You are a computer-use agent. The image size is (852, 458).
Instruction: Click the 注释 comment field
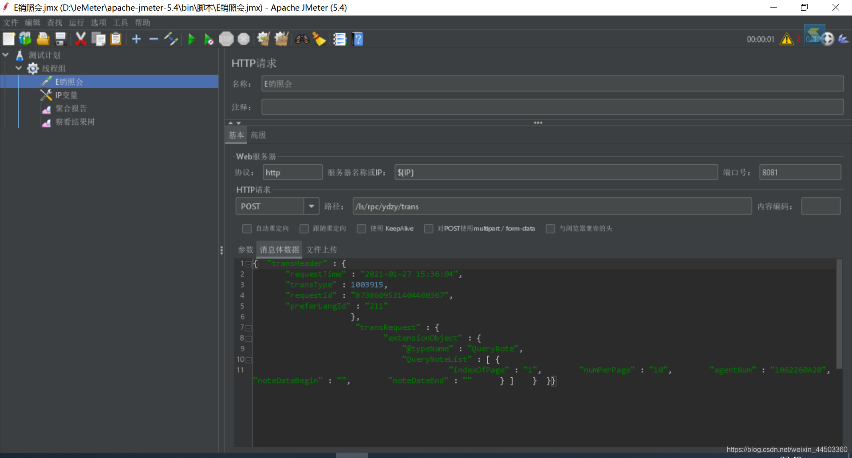pyautogui.click(x=552, y=107)
